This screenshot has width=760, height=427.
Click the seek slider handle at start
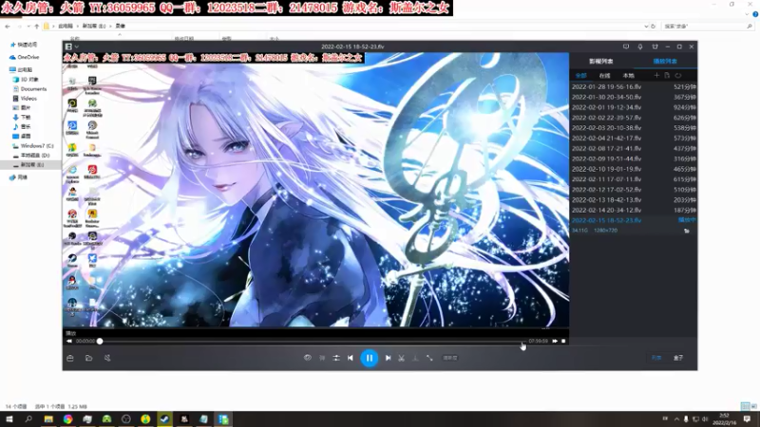point(100,342)
